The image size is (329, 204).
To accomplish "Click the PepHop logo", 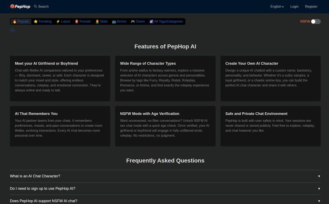I will [x=20, y=7].
